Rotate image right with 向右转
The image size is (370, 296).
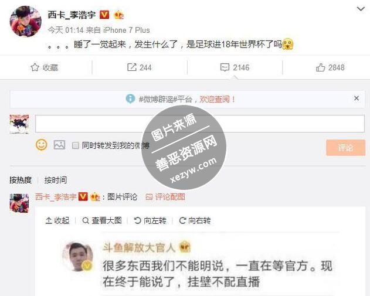point(195,220)
